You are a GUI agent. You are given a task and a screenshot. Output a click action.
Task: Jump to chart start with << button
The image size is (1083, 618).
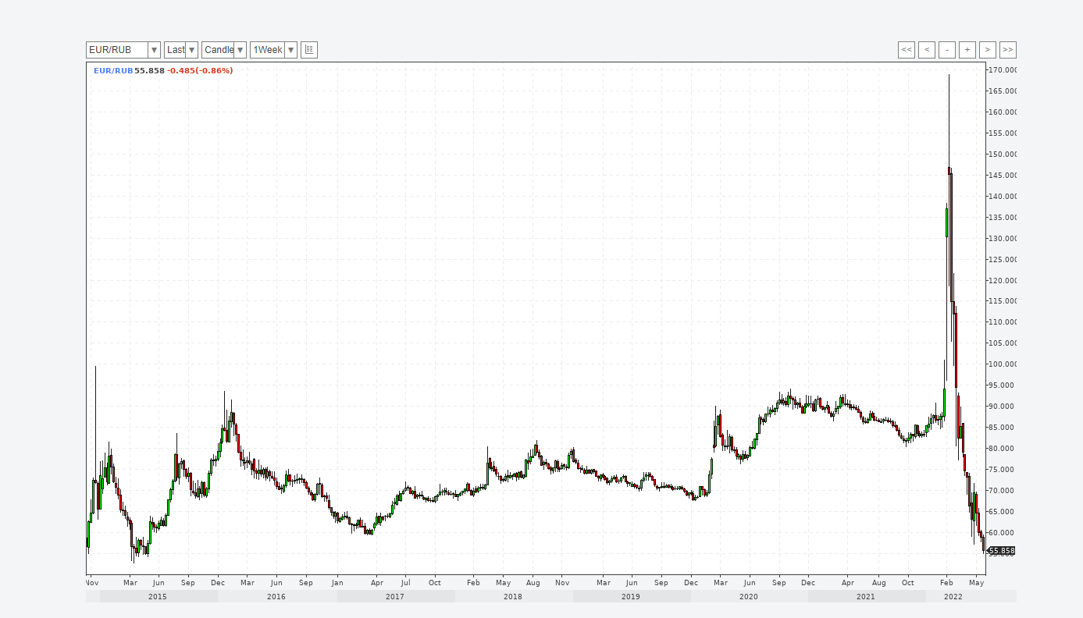(907, 50)
